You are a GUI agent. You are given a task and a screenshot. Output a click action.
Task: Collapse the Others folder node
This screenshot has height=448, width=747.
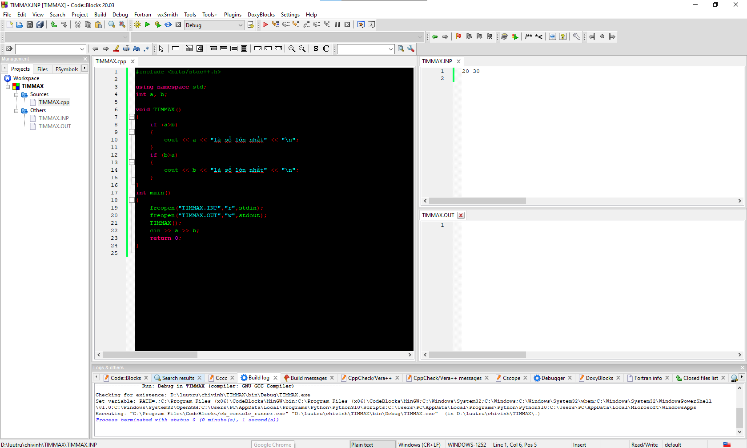click(x=16, y=110)
